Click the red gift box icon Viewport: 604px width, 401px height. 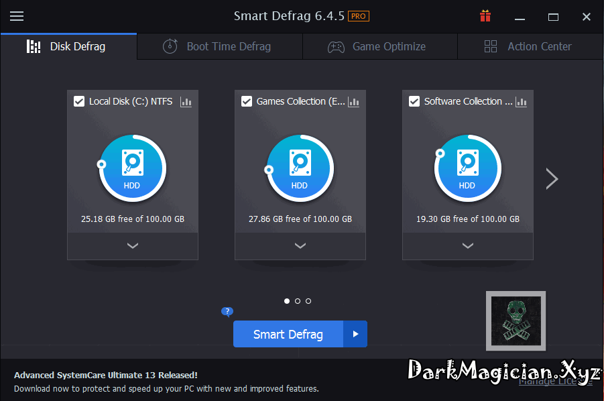click(x=485, y=16)
